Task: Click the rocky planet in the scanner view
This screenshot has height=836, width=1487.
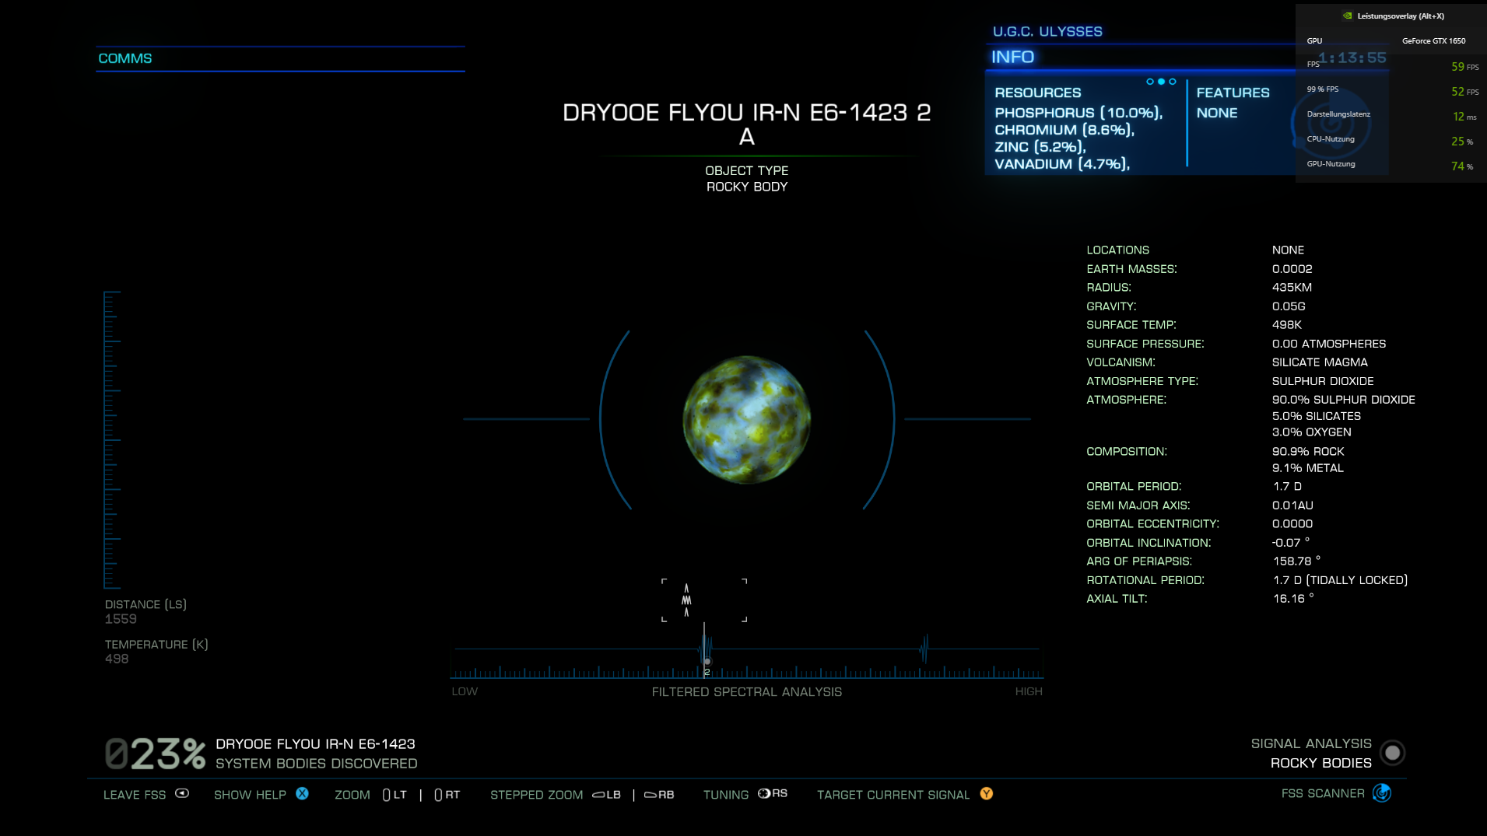Action: click(746, 419)
